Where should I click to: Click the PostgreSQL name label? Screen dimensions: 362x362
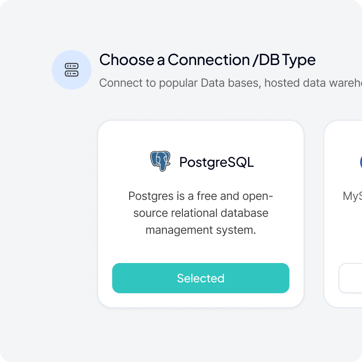(x=216, y=162)
